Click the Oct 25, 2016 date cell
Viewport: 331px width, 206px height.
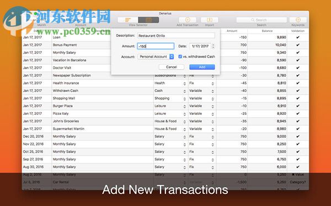[33, 152]
